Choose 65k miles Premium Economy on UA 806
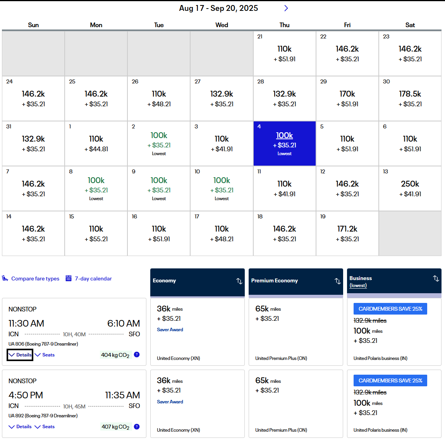The width and height of the screenshot is (445, 441). 296,332
